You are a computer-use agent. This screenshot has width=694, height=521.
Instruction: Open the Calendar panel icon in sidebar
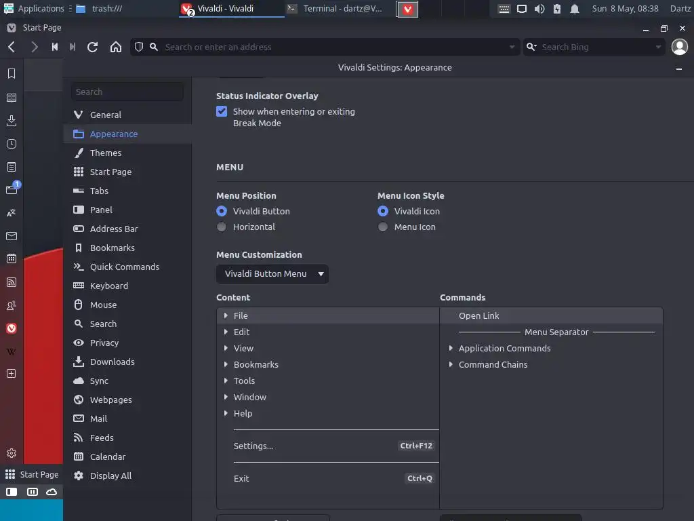click(12, 258)
